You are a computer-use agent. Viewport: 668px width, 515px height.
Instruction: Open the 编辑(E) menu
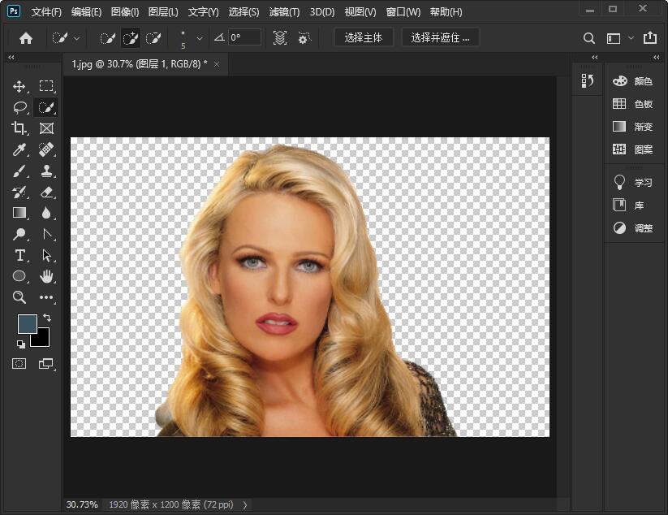(x=86, y=12)
